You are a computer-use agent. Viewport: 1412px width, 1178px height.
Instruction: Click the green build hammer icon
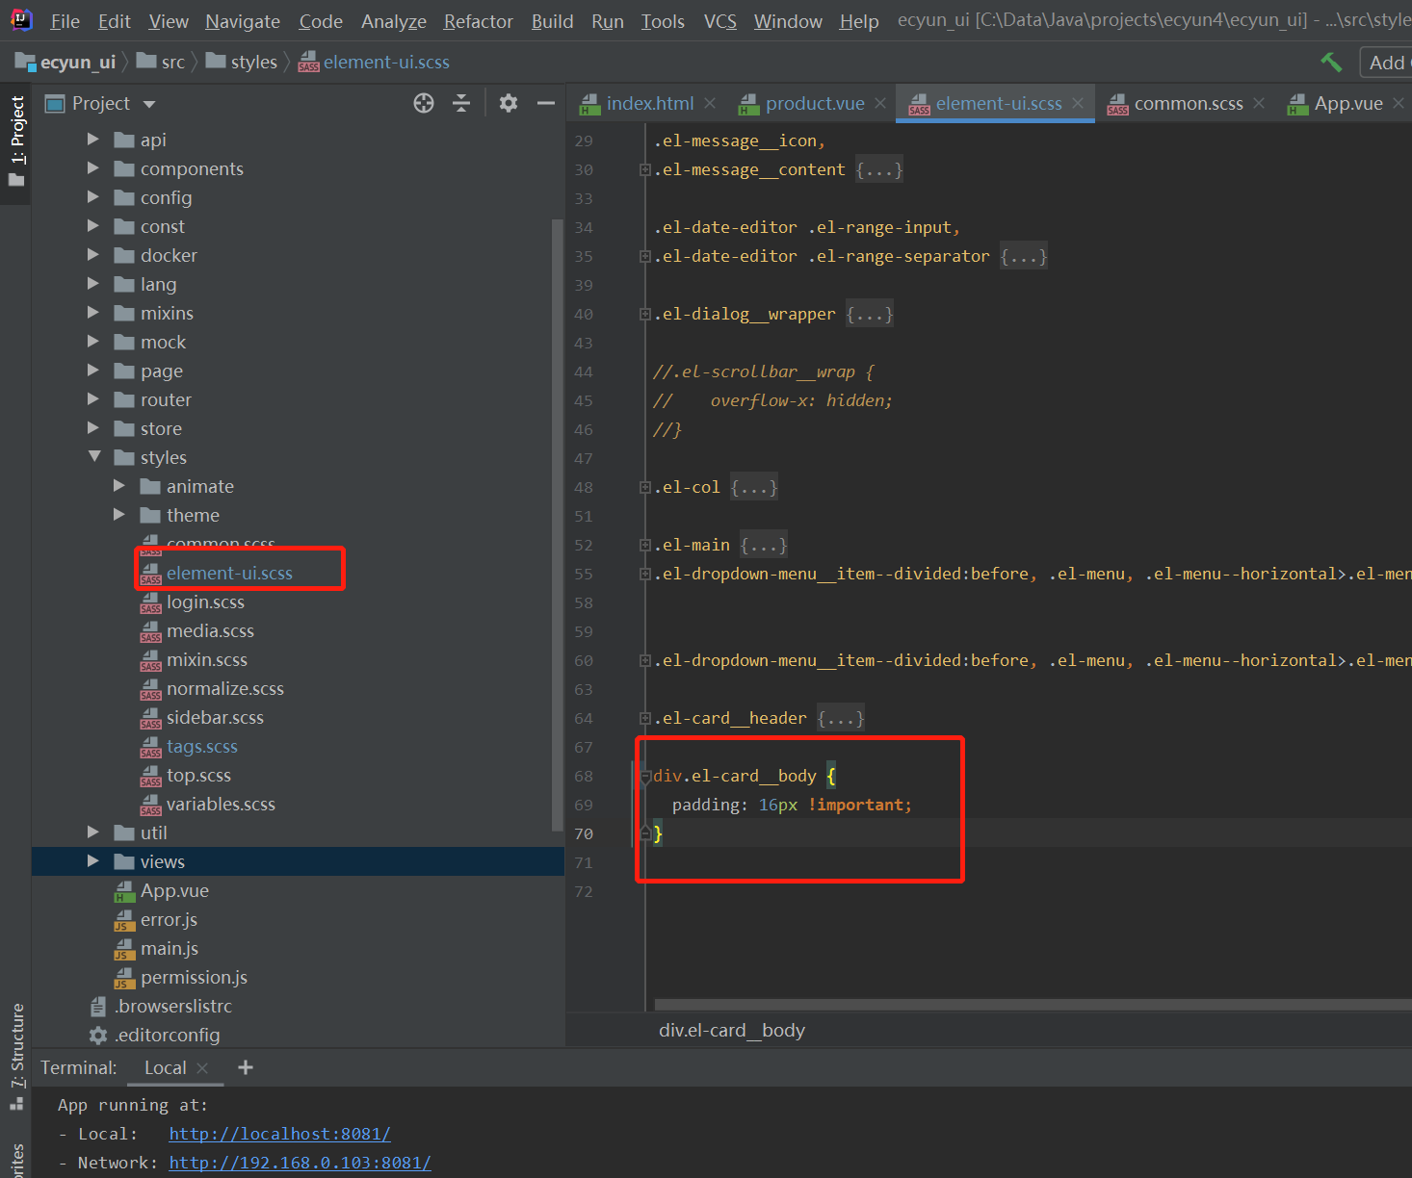[1331, 62]
